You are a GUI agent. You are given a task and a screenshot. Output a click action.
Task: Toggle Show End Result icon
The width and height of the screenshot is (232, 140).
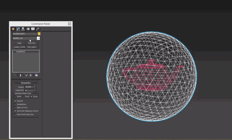pos(20,75)
